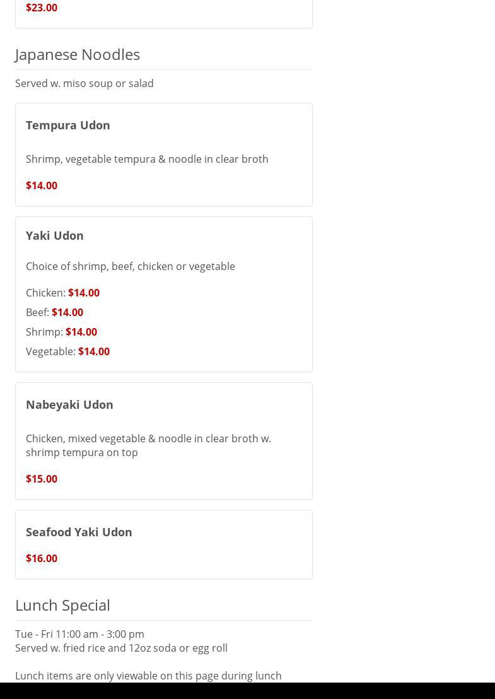The image size is (495, 699).
Task: Click the fried rice and soda note
Action: [x=121, y=648]
